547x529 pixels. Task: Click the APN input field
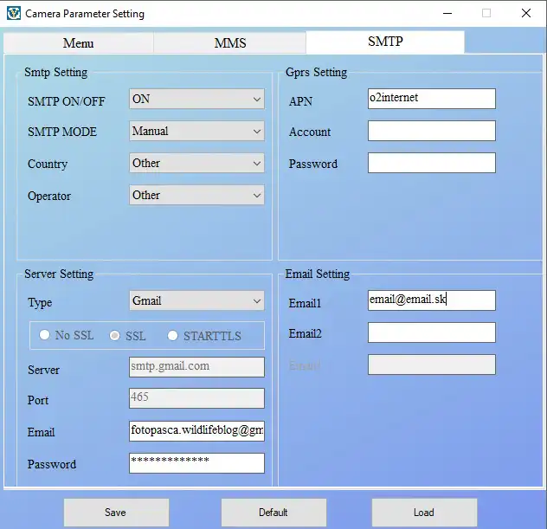[431, 99]
